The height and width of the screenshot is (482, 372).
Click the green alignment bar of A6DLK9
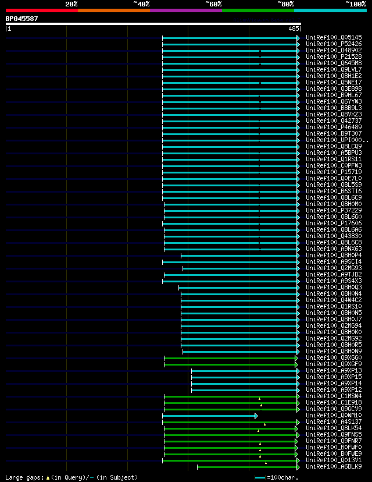click(x=248, y=467)
